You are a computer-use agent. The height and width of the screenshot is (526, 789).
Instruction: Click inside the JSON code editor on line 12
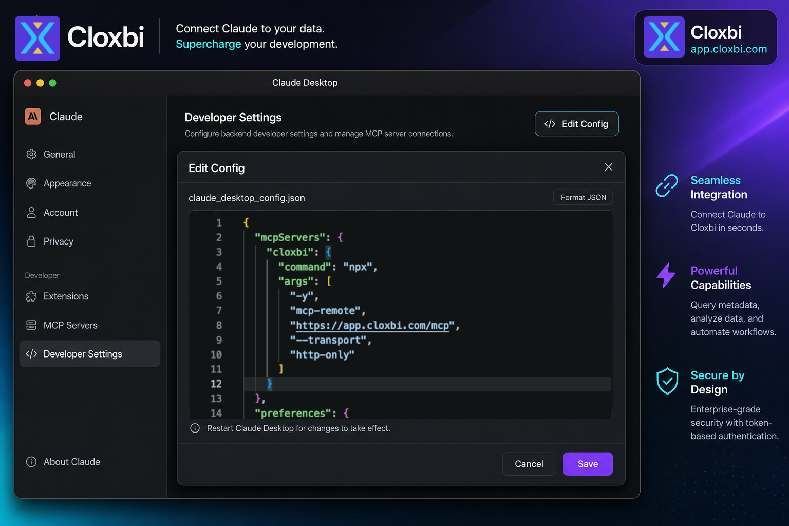(427, 384)
